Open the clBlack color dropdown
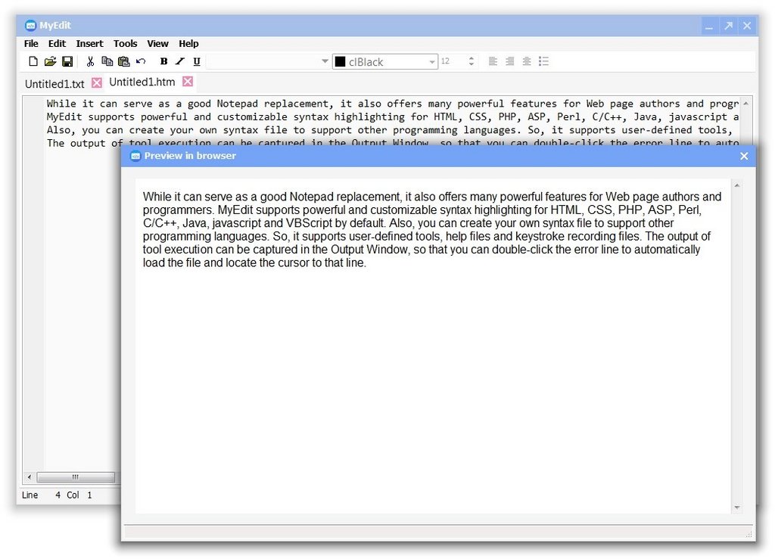 (x=432, y=62)
